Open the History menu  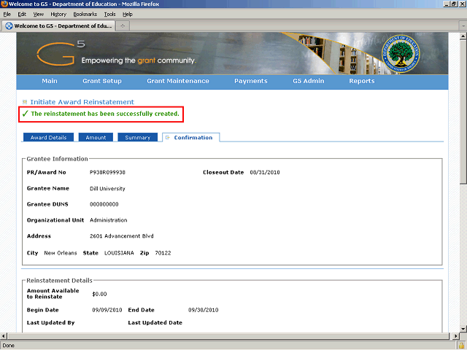pos(58,14)
